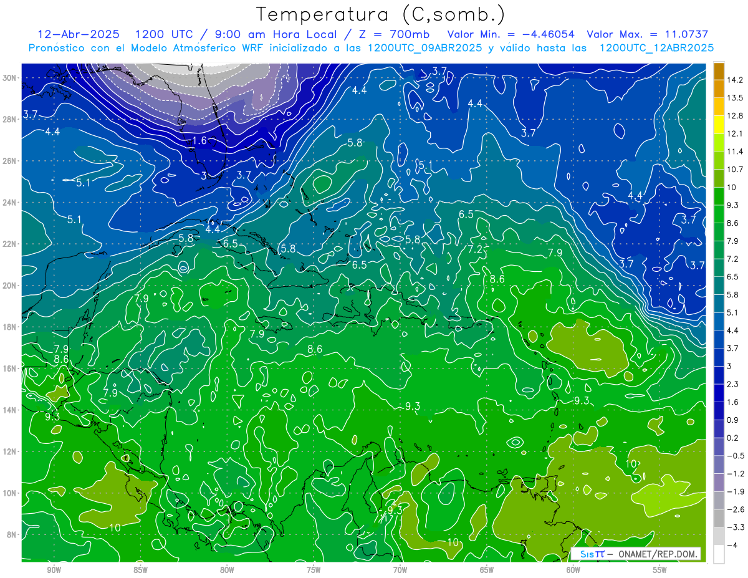Click the '90W' longitude label
This screenshot has height=578, width=748.
[54, 570]
